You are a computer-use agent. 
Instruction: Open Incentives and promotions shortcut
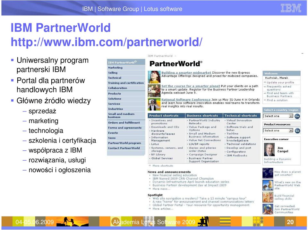pyautogui.click(x=162, y=122)
